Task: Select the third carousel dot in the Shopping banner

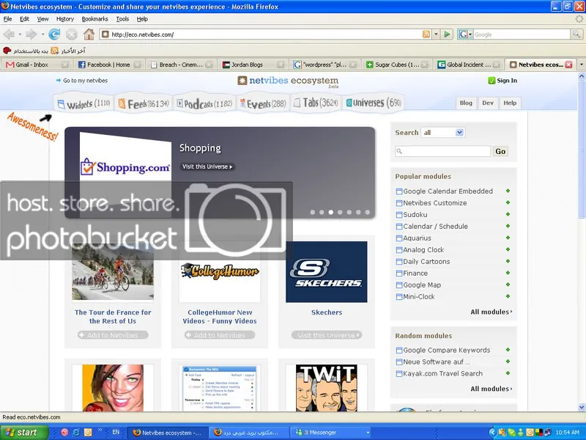Action: tap(330, 212)
